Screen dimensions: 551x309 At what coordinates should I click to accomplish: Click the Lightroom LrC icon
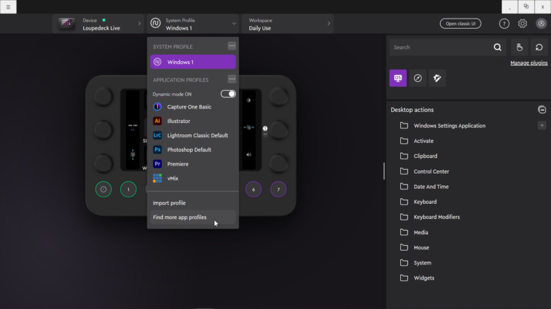point(158,135)
